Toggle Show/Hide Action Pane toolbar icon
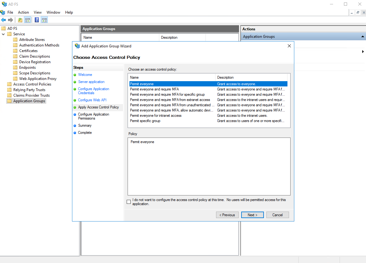Viewport: 366px width, 263px height. coord(44,20)
